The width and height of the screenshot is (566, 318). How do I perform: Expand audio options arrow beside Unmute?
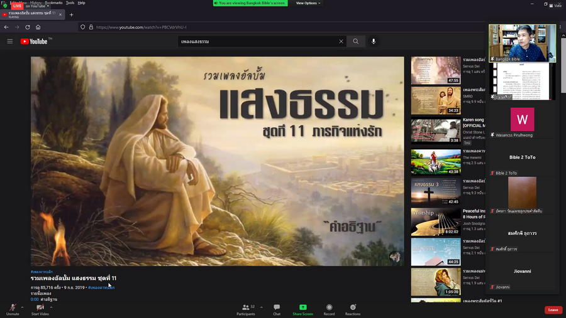pos(23,307)
